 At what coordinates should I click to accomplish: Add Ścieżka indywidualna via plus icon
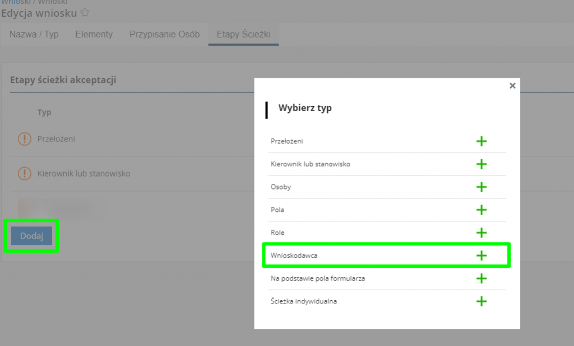pyautogui.click(x=482, y=301)
